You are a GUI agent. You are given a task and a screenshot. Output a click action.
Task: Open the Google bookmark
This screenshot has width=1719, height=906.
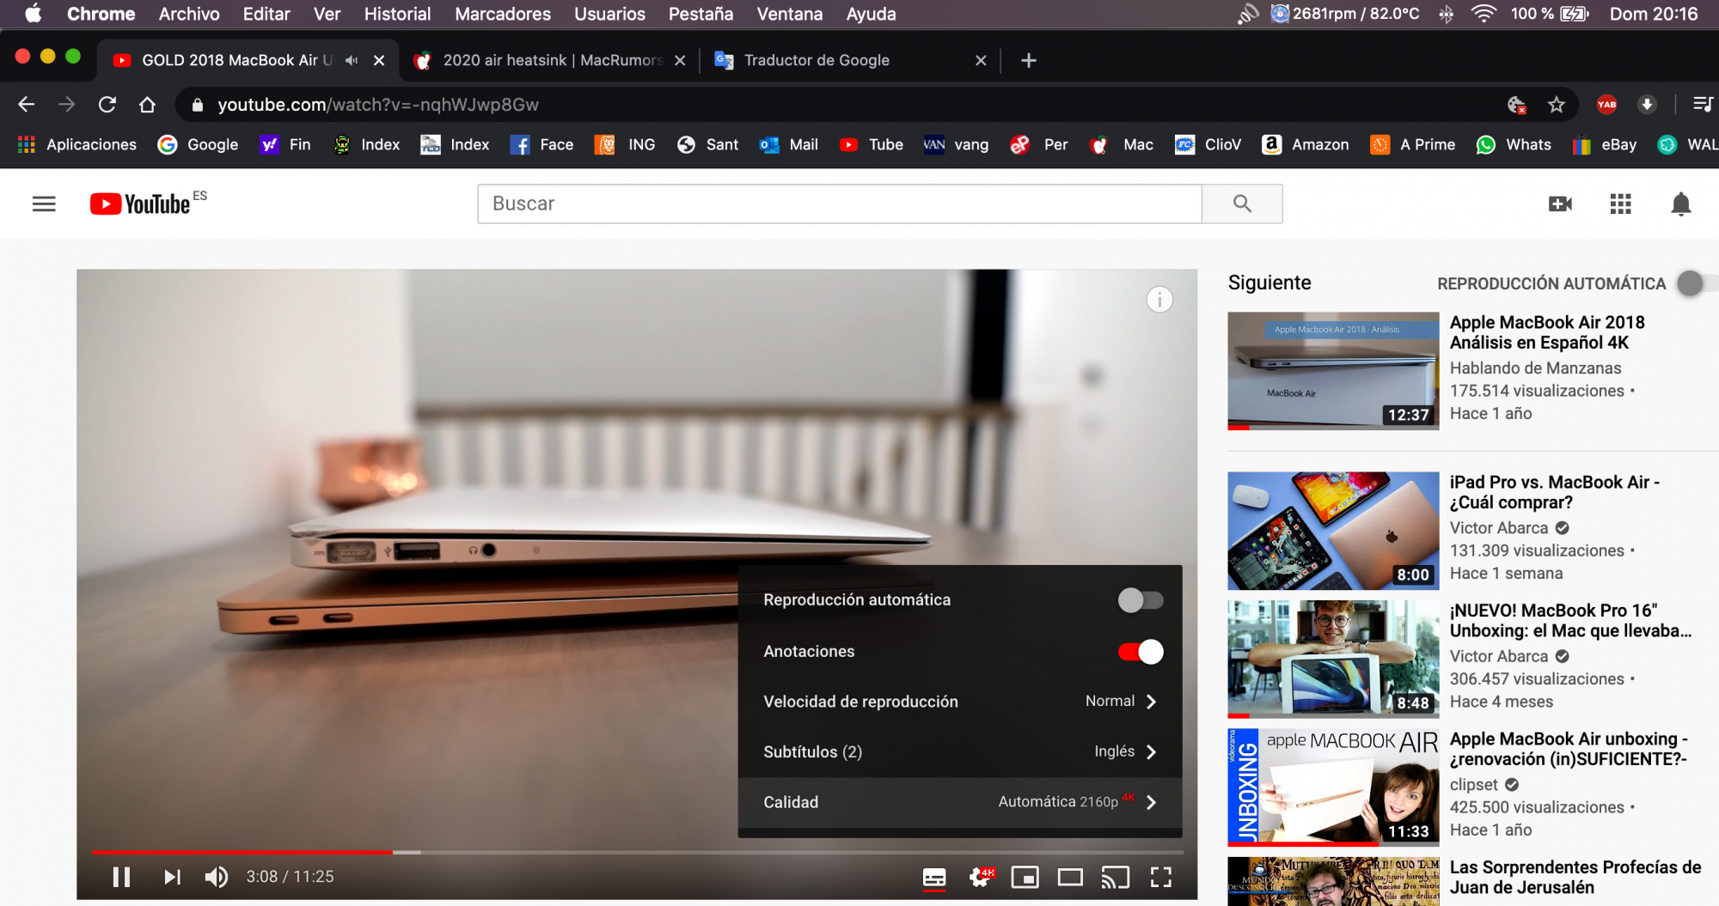(x=199, y=144)
